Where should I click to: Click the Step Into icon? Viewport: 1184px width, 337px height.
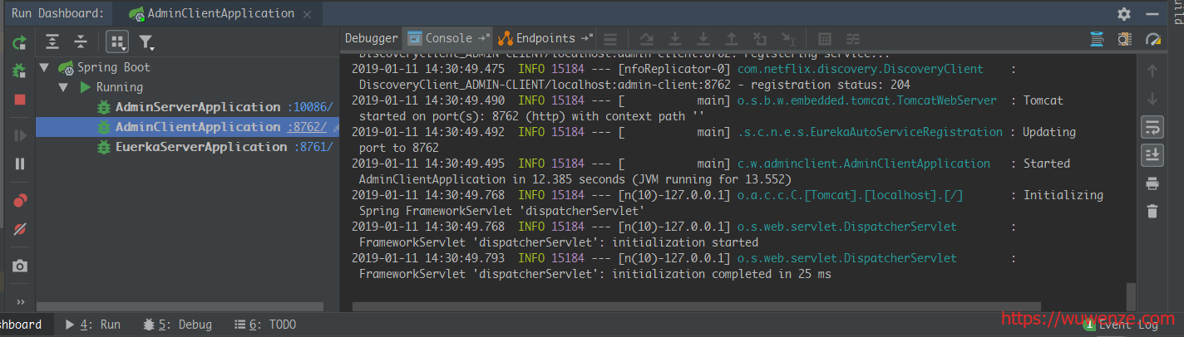coord(675,38)
